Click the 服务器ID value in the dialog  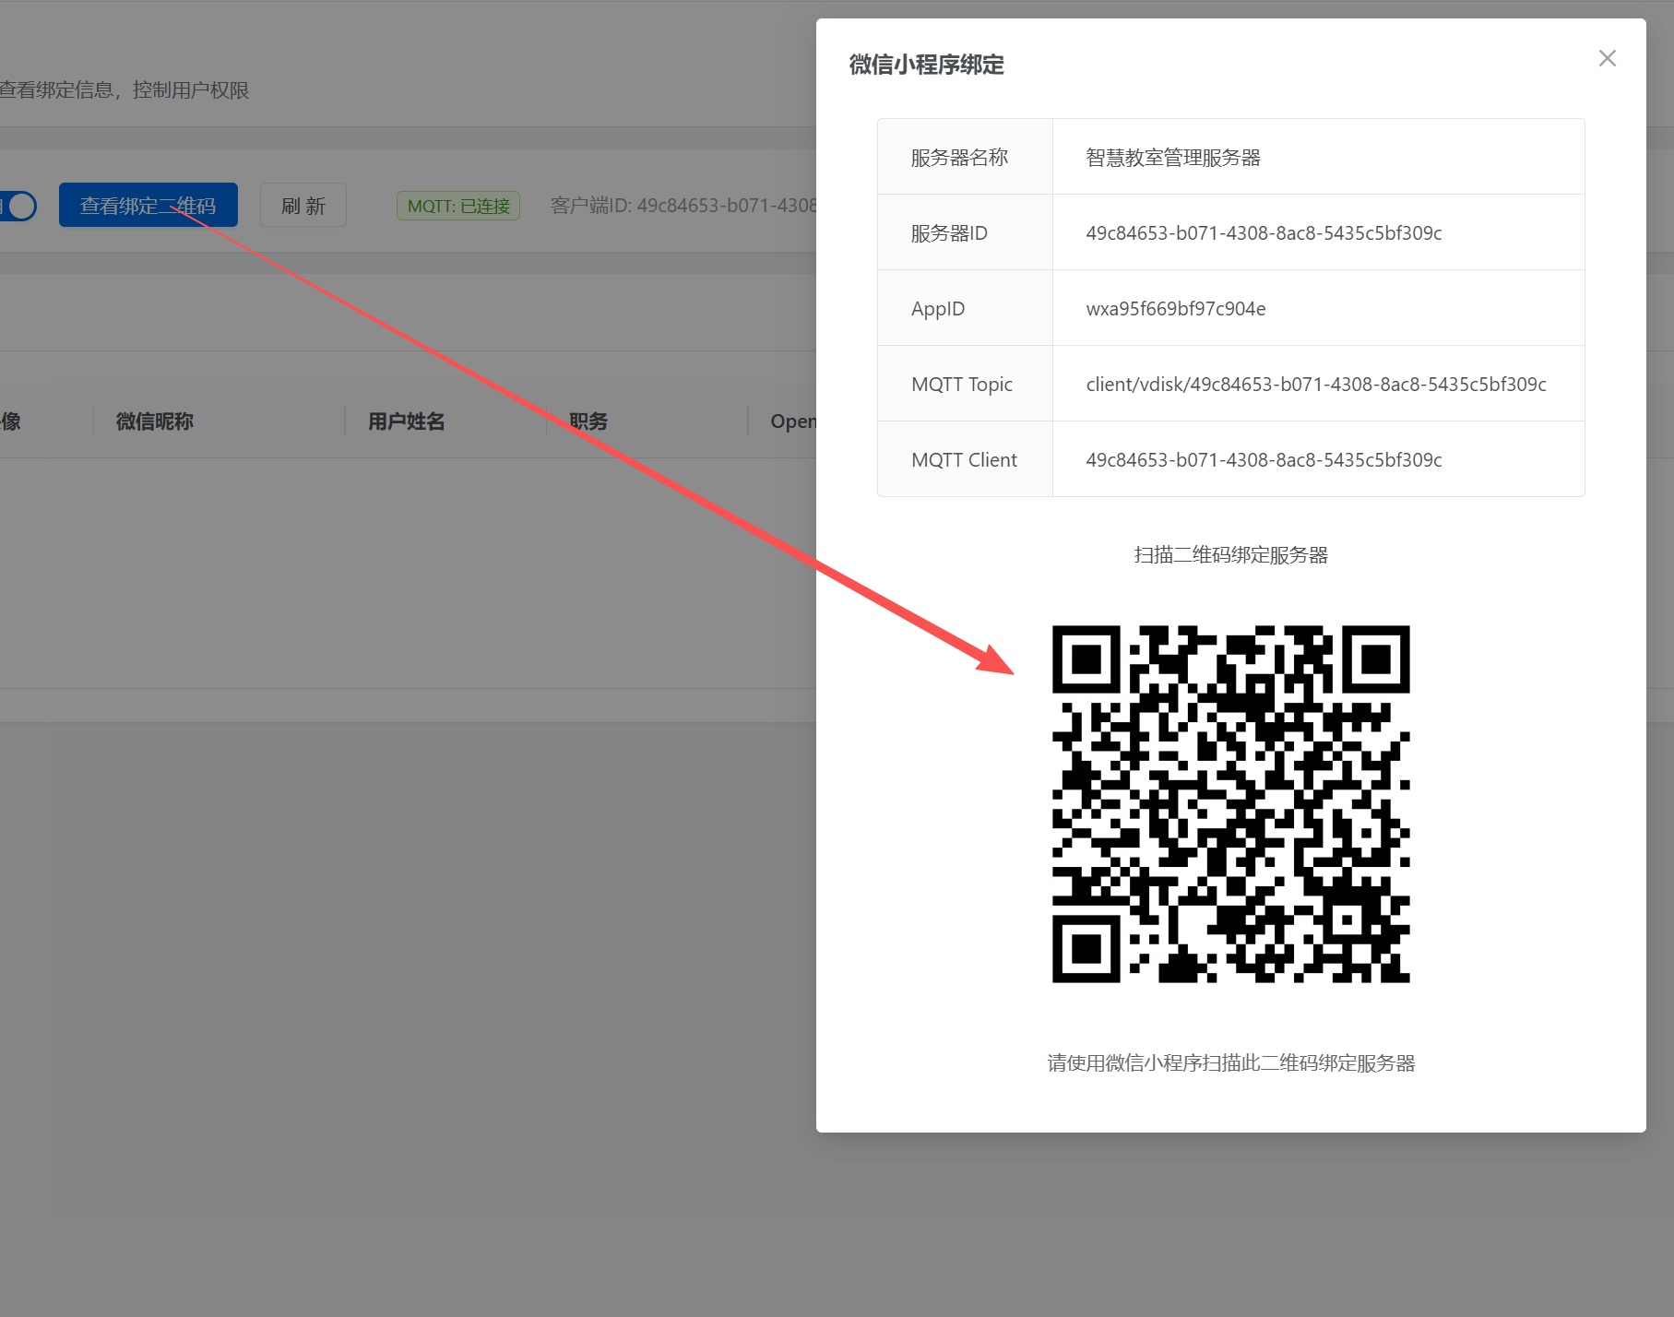pyautogui.click(x=1264, y=233)
